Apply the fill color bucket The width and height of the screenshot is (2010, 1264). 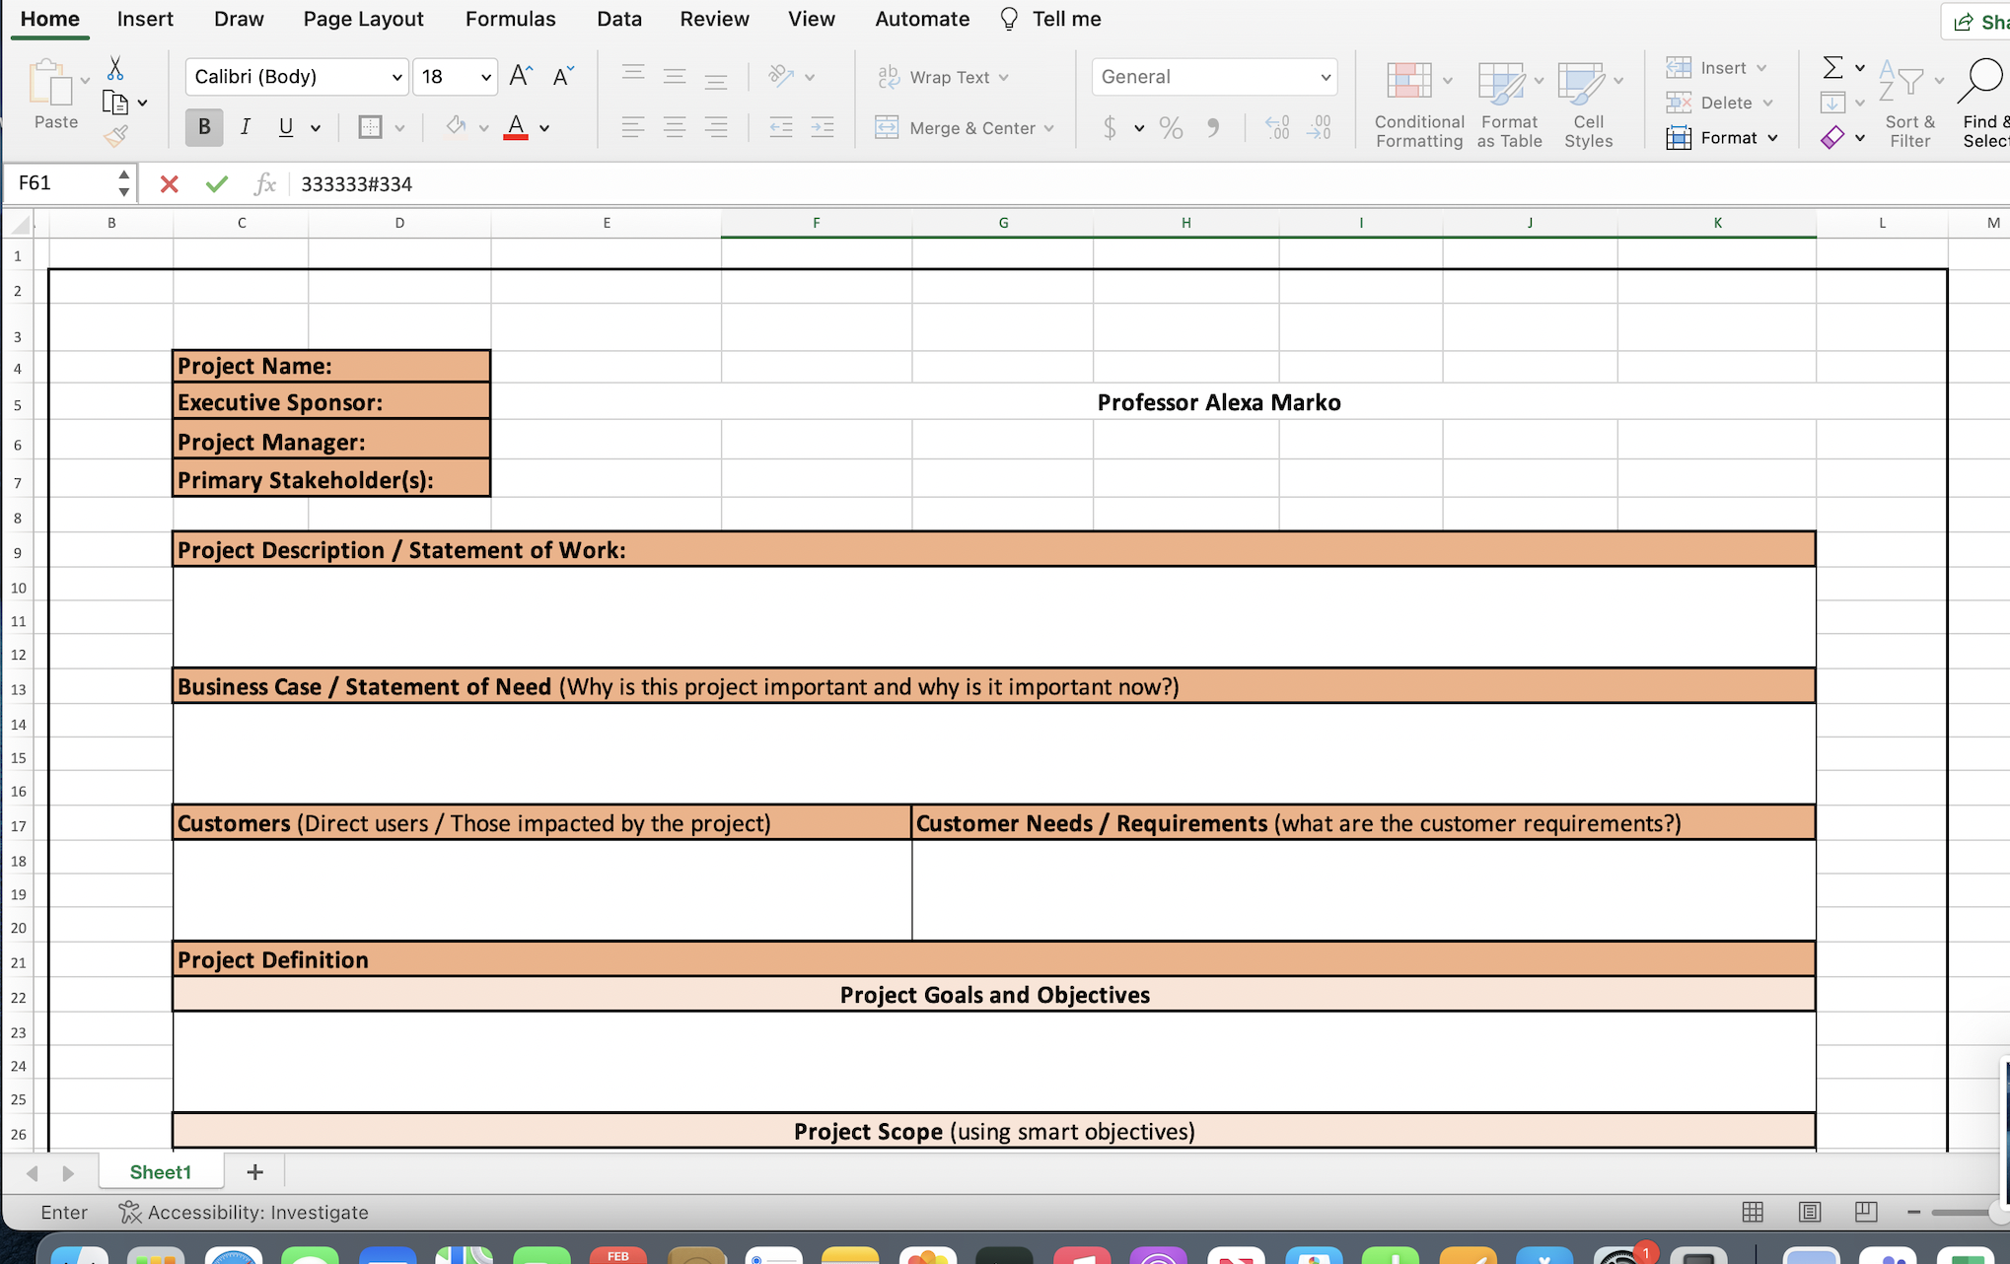[456, 126]
